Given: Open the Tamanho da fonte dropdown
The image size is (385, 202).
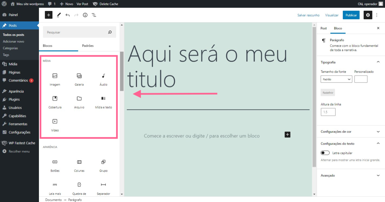Looking at the screenshot, I should coord(336,79).
